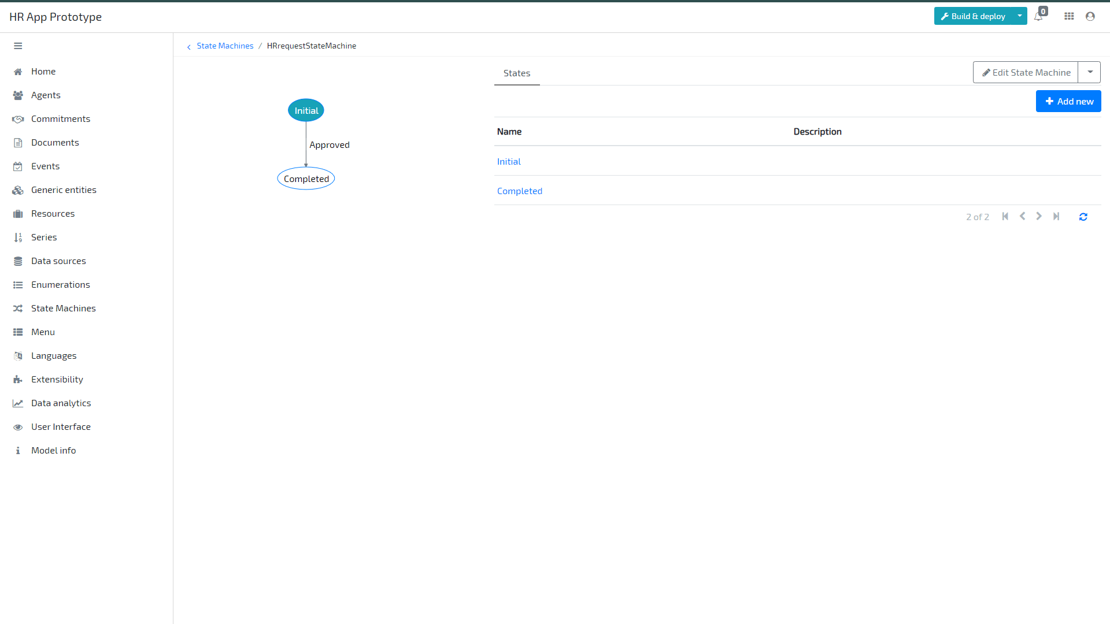Refresh the states list
This screenshot has height=624, width=1110.
[x=1083, y=217]
